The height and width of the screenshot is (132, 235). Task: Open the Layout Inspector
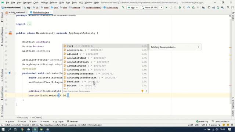[x=220, y=121]
